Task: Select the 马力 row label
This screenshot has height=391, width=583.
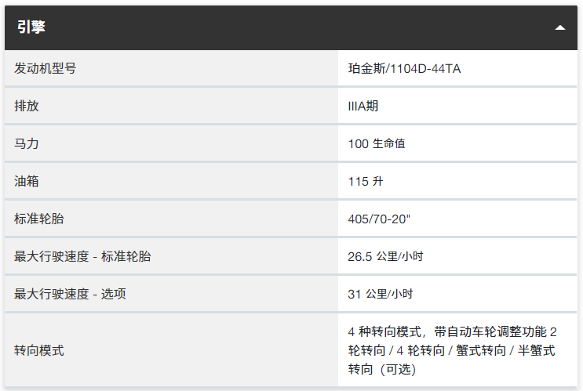Action: [27, 143]
